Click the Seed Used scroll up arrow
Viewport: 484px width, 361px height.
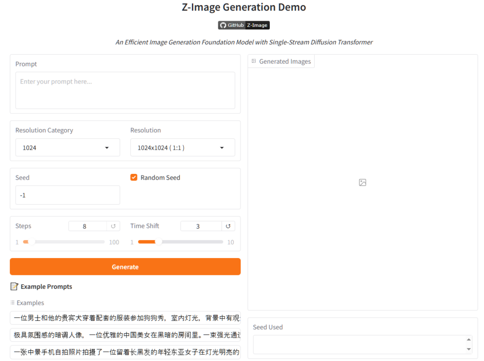pyautogui.click(x=468, y=340)
